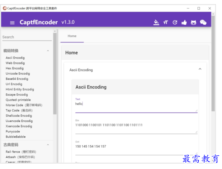Switch to the Home tab

72,36
